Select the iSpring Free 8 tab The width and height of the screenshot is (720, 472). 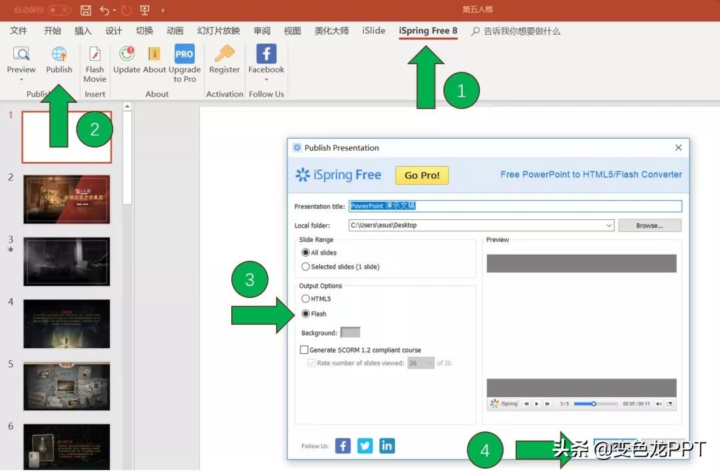point(428,31)
